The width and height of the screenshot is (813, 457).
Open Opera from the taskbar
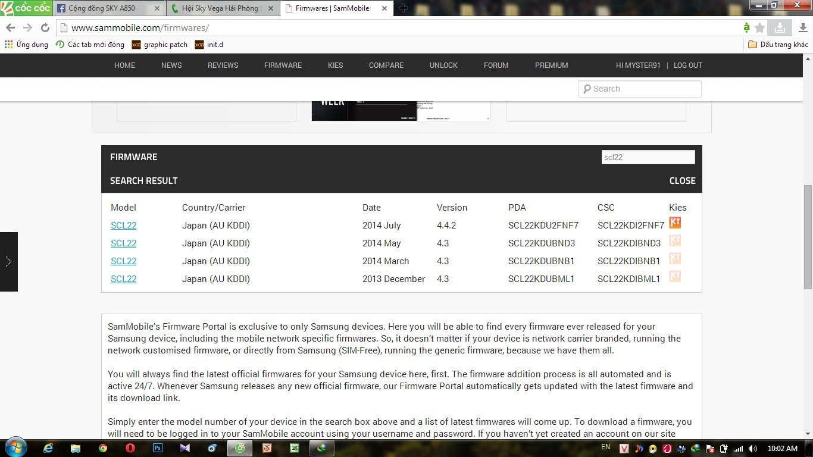tap(130, 448)
